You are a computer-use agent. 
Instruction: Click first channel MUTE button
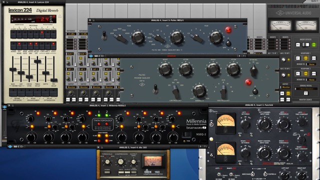[74, 99]
